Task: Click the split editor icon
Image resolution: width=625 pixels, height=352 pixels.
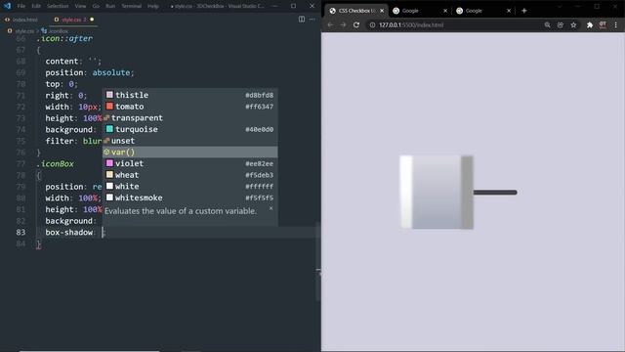Action: [x=302, y=20]
